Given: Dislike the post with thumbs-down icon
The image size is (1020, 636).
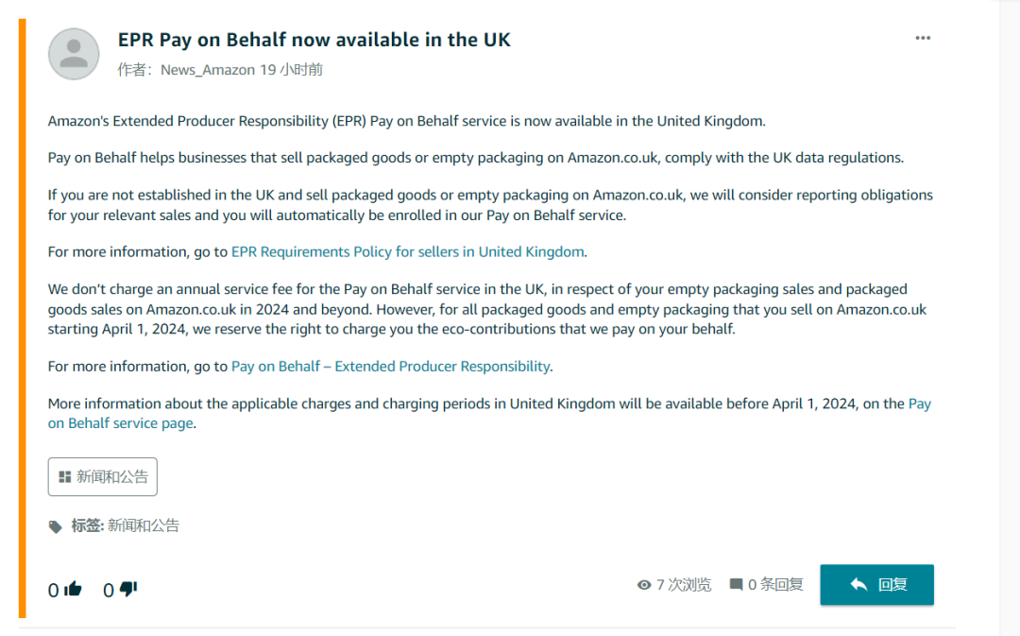Looking at the screenshot, I should coord(128,589).
